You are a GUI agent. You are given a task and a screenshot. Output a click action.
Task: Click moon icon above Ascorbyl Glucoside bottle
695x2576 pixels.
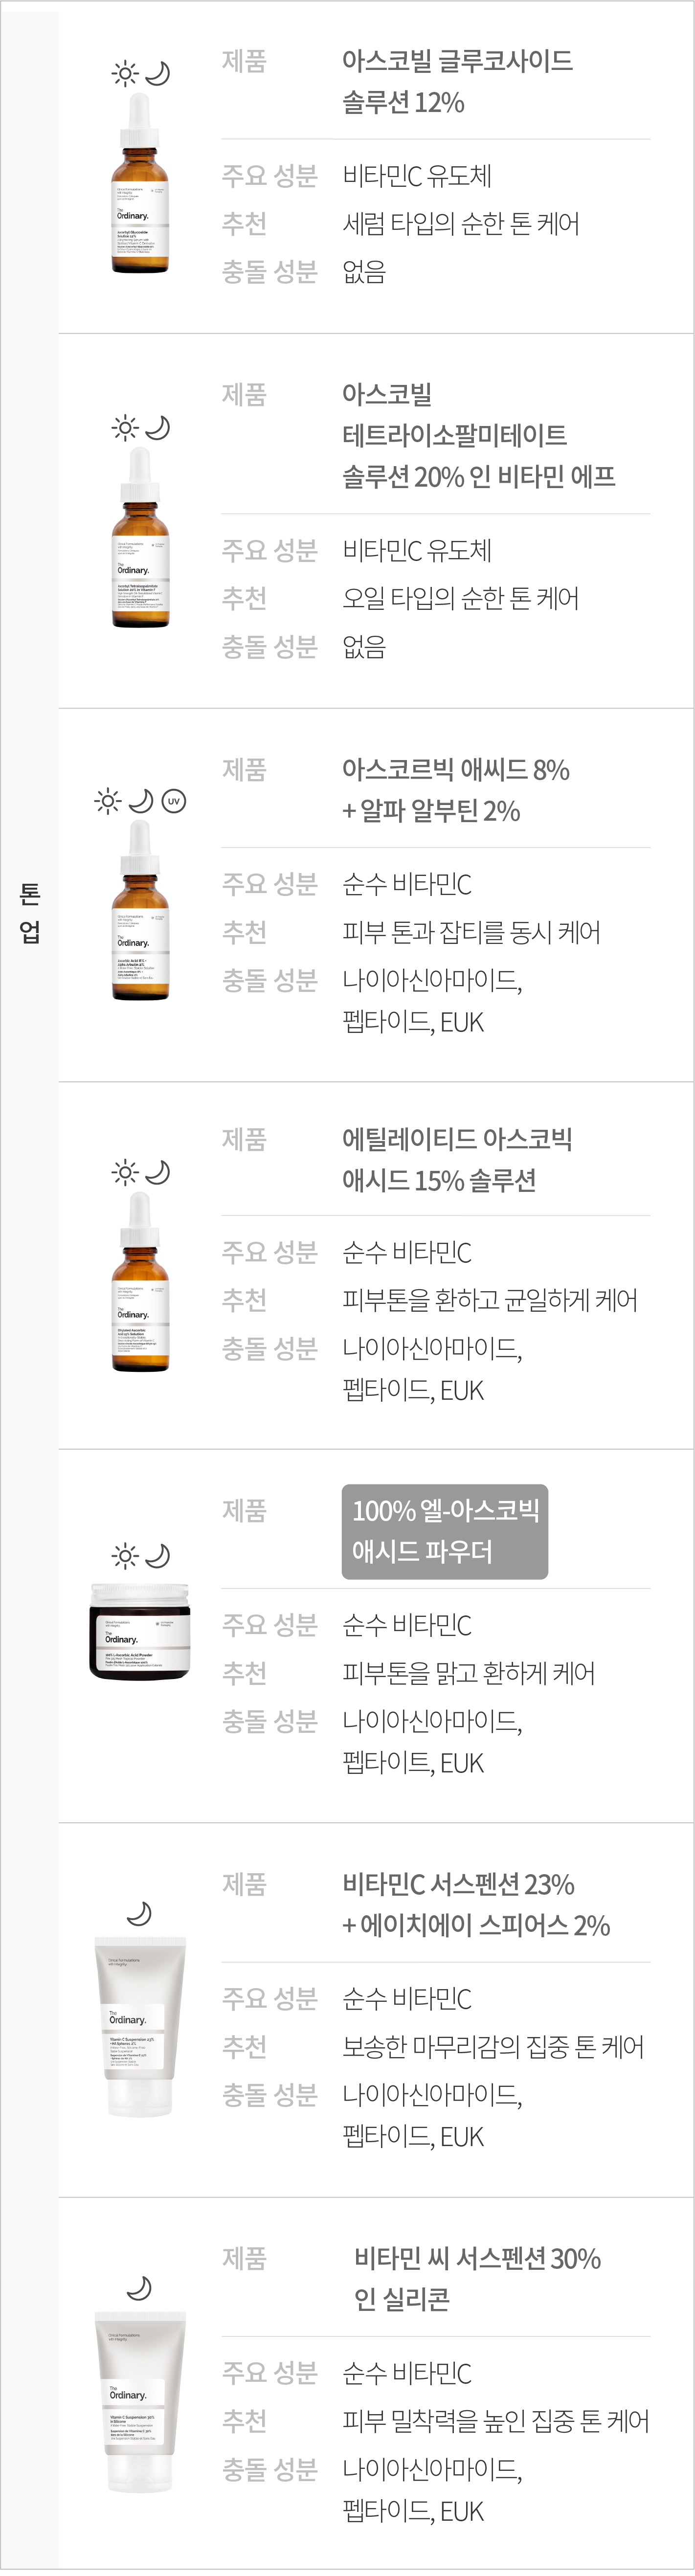[x=157, y=74]
